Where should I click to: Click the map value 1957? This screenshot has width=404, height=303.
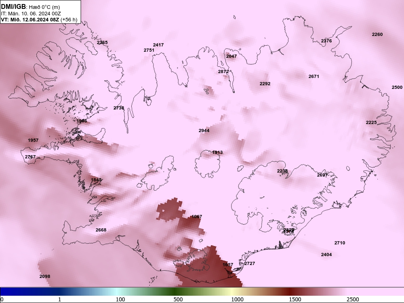(x=33, y=141)
